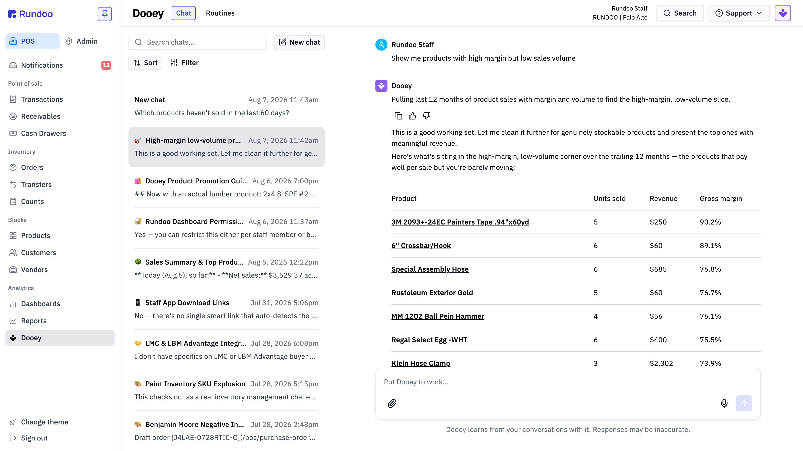Viewport: 803px width, 451px height.
Task: Open High-margin low-volume chat
Action: coord(226,147)
